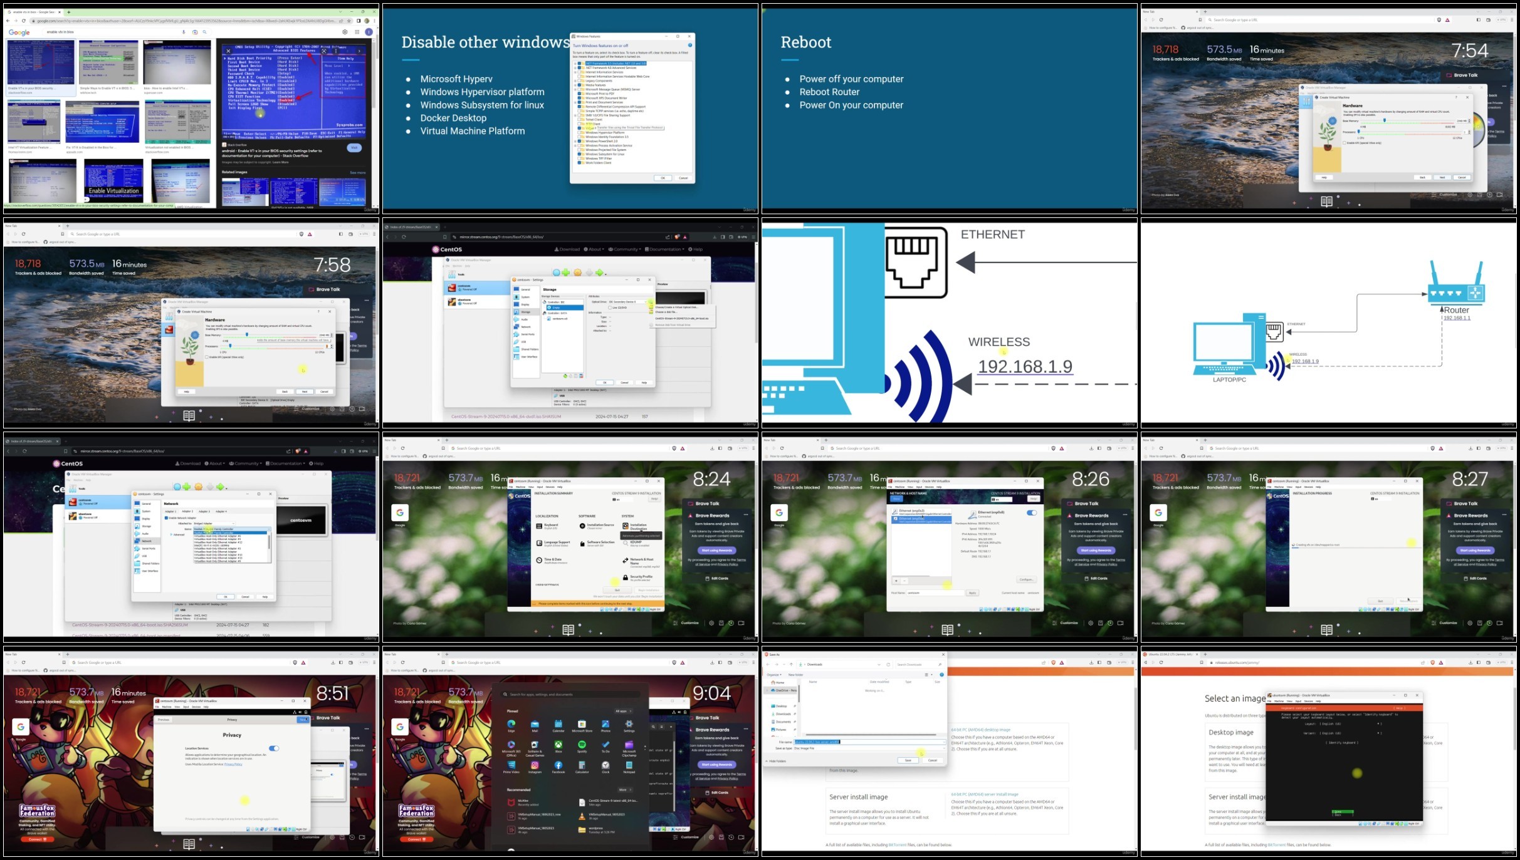
Task: Click Cancel in the Windows Features dialog
Action: pyautogui.click(x=683, y=178)
